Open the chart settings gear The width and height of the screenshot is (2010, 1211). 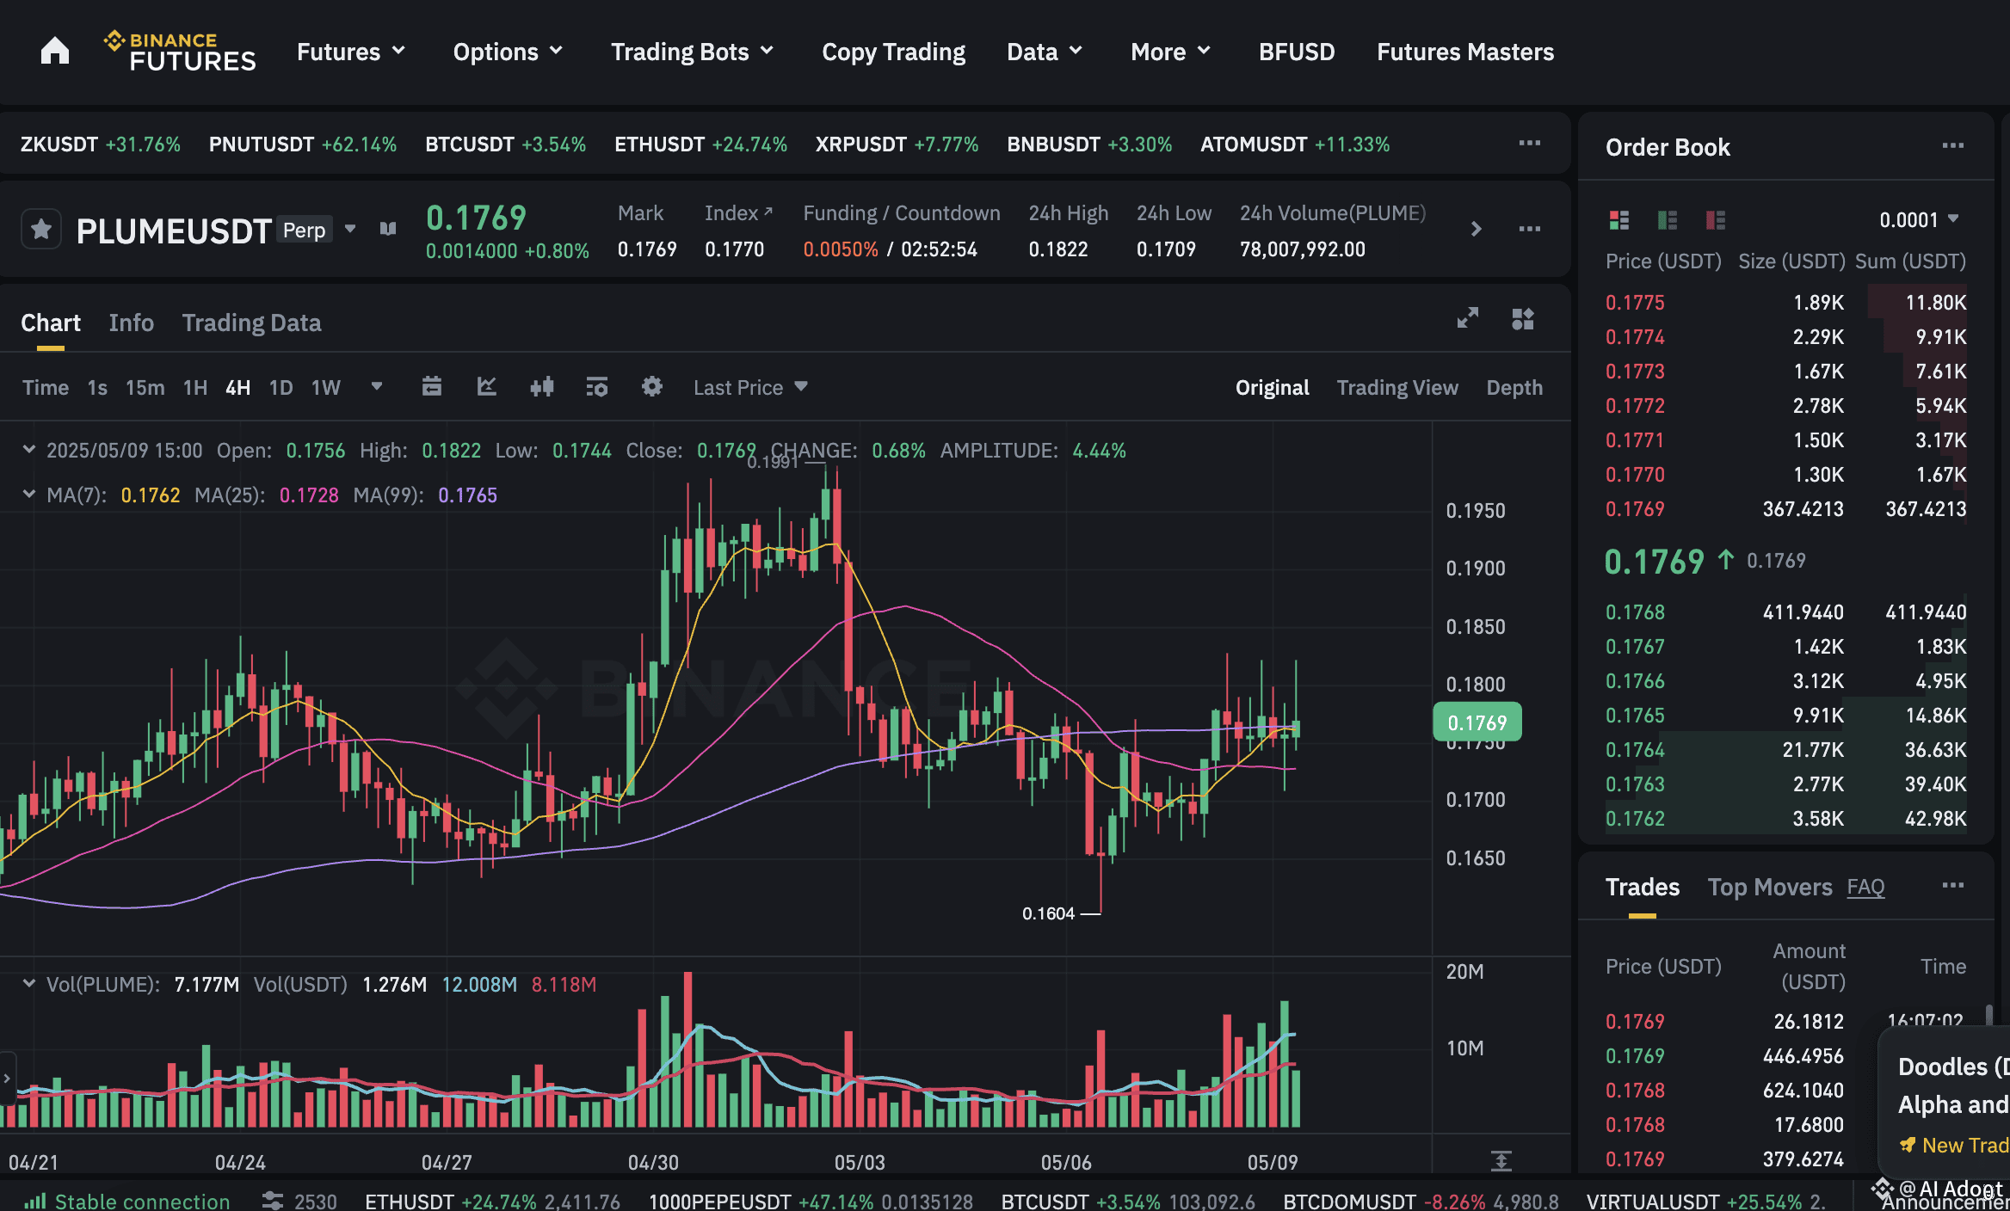[652, 386]
